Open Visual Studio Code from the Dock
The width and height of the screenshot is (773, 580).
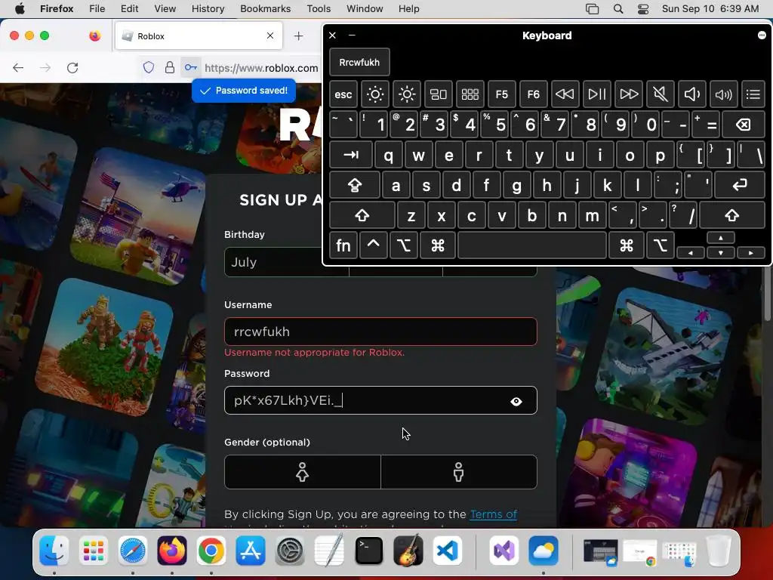click(447, 551)
